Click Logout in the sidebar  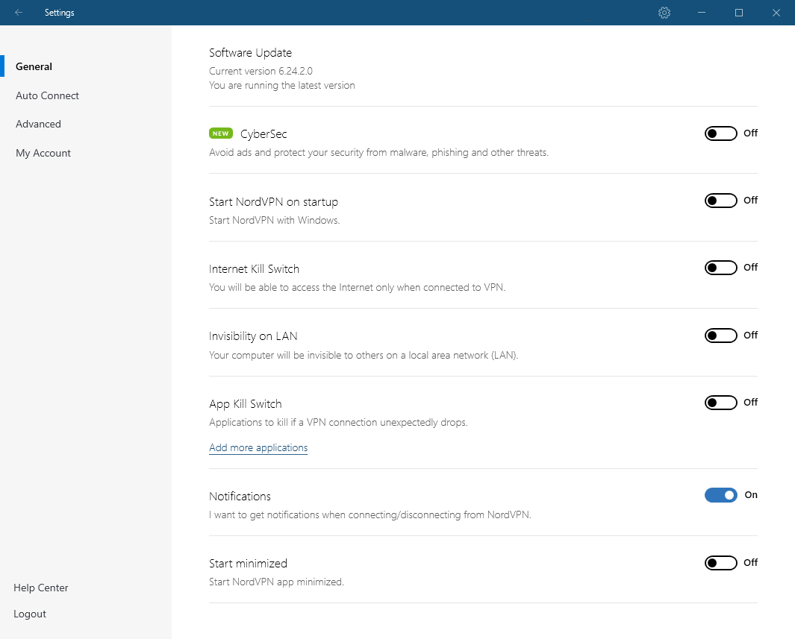(29, 614)
